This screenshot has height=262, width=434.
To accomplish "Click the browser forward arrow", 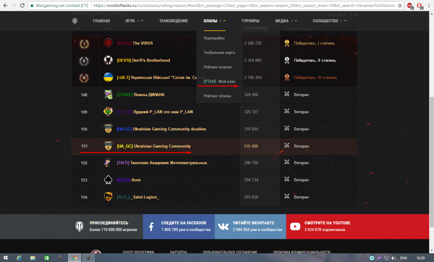I will coord(14,6).
